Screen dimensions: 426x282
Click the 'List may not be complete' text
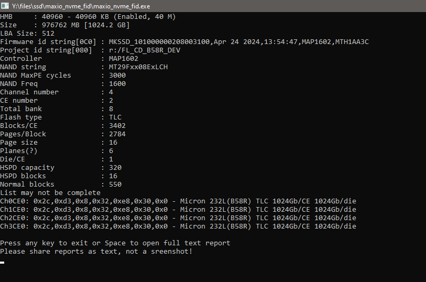(x=50, y=193)
